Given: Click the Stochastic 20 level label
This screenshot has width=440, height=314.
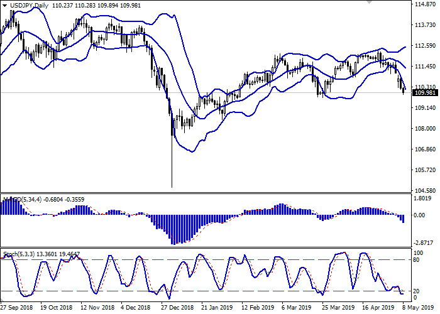Looking at the screenshot, I should tap(417, 291).
